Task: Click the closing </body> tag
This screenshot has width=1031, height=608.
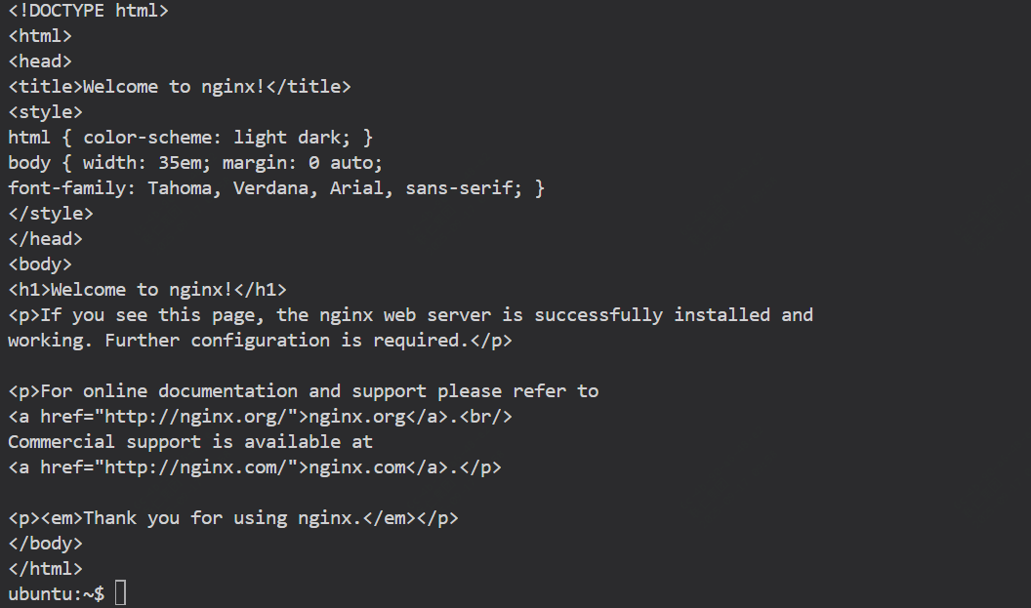Action: (45, 544)
